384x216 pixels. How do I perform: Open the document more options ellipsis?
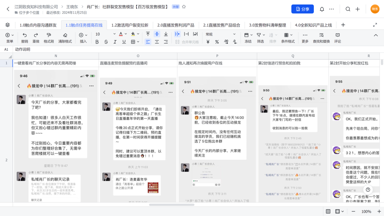pos(331,9)
